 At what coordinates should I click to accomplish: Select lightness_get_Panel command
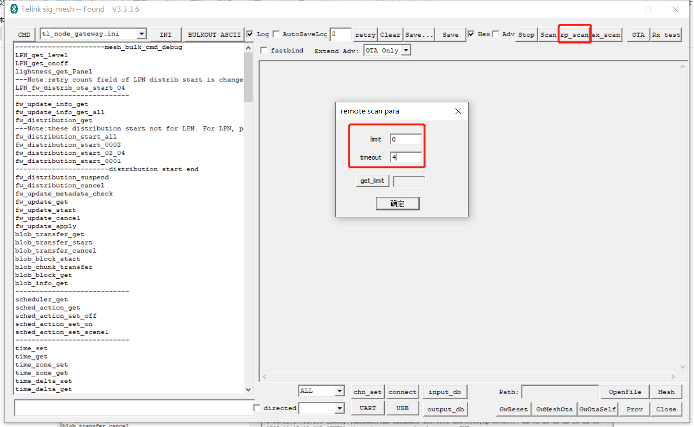click(54, 72)
